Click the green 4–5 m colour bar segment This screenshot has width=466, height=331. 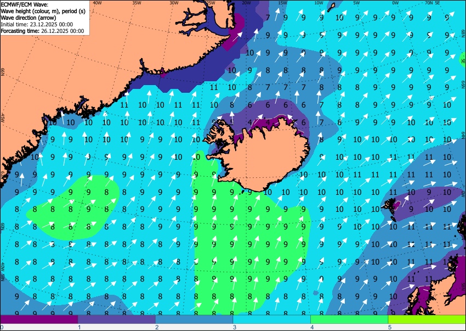349,319
